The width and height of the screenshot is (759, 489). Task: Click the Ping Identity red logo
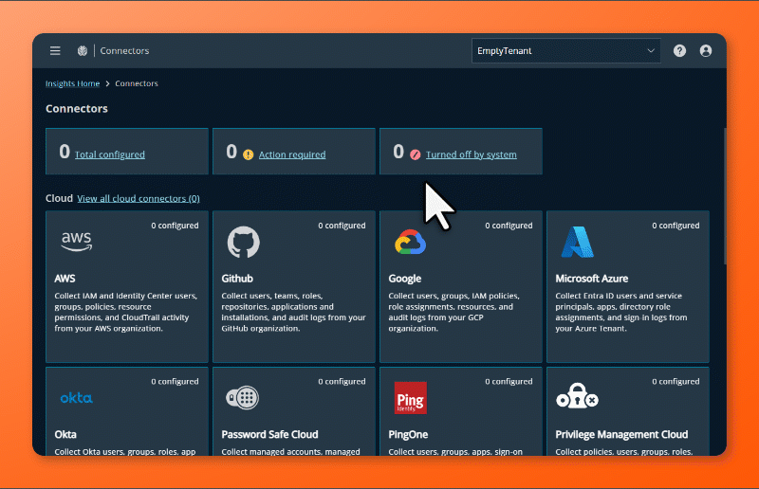[411, 398]
